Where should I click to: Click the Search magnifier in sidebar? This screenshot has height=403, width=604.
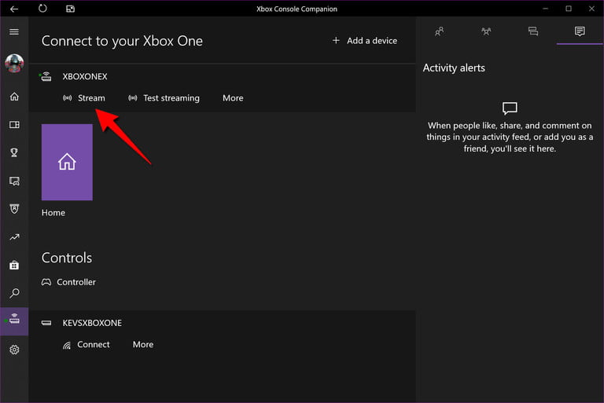(14, 294)
